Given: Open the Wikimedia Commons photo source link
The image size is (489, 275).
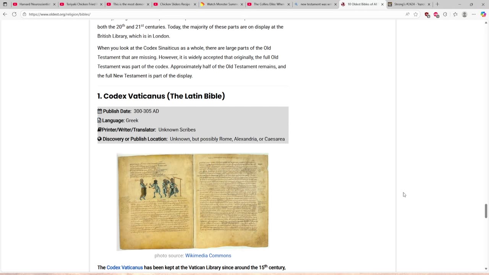Looking at the screenshot, I should click(x=208, y=256).
